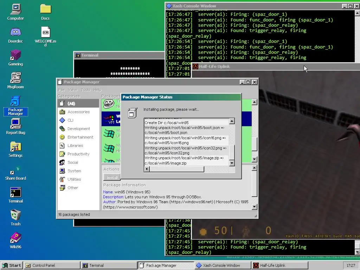
Task: Select the CLI category
Action: click(78, 120)
